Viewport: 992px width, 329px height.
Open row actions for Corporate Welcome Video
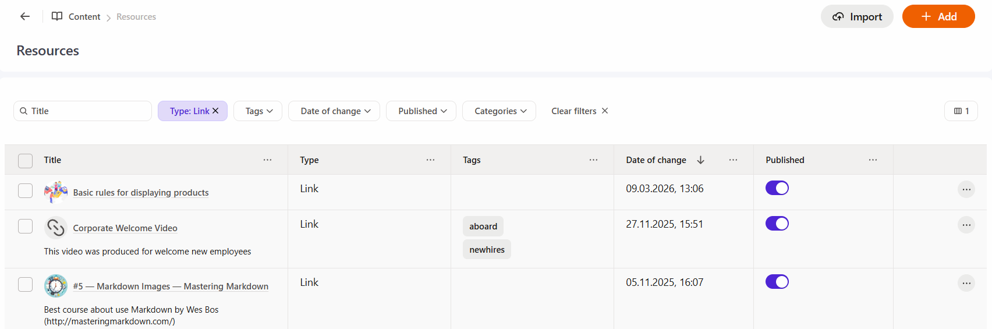(966, 225)
